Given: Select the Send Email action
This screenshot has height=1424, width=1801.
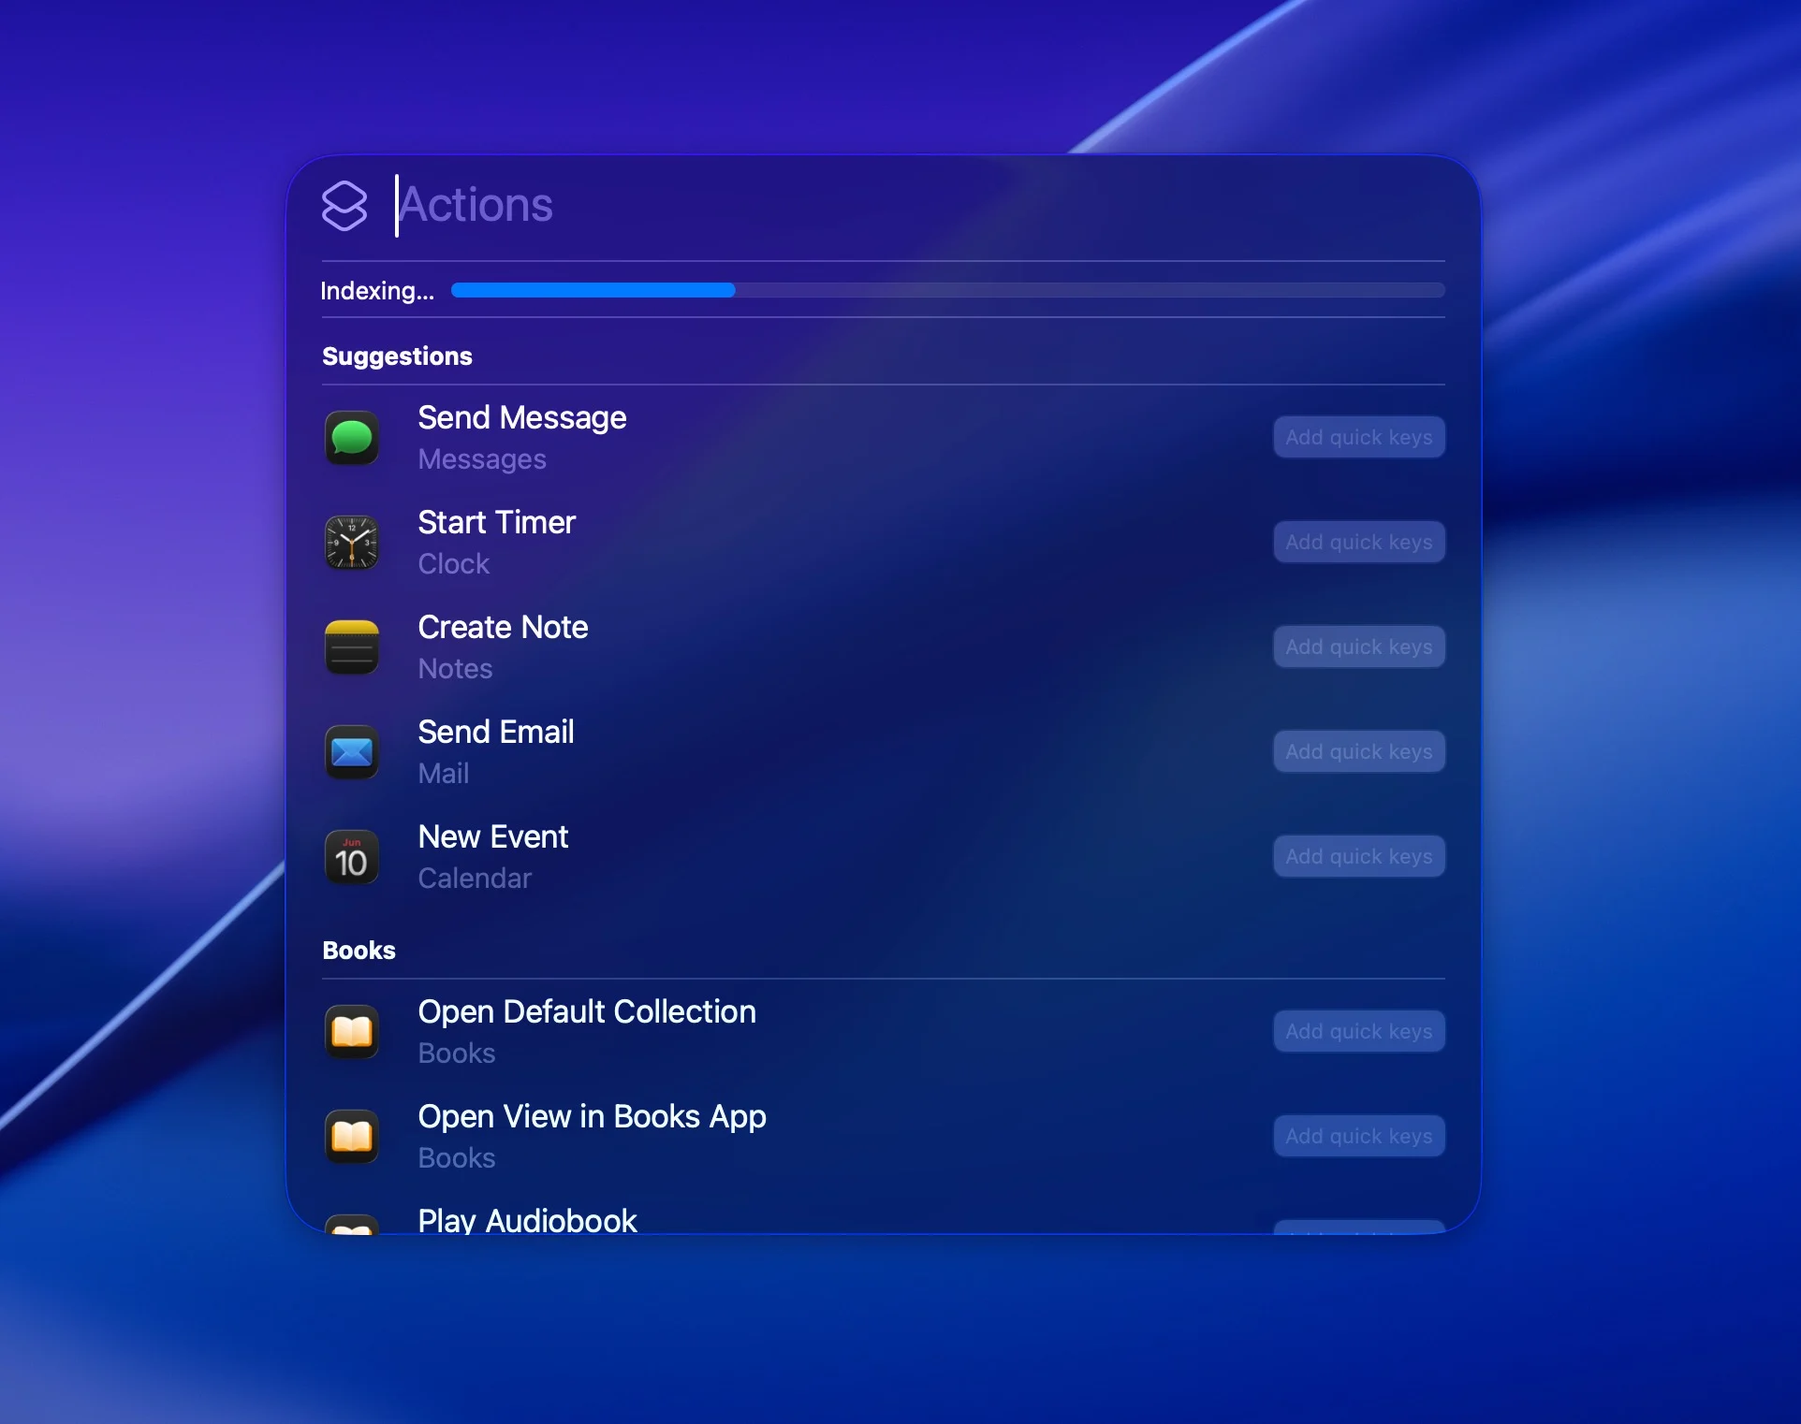Looking at the screenshot, I should click(884, 752).
